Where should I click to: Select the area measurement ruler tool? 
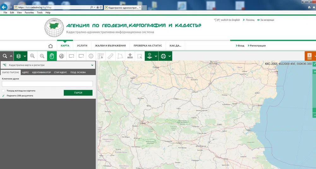tap(101, 56)
